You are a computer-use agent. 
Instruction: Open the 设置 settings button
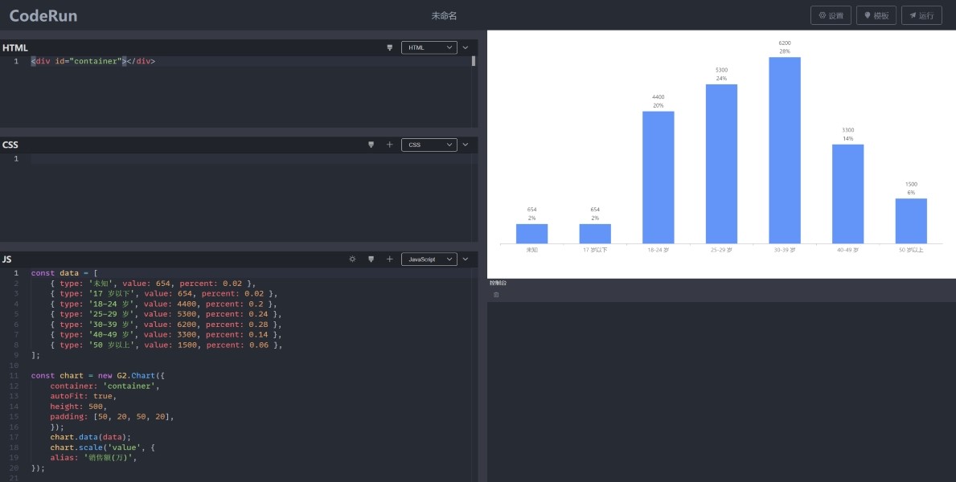click(x=831, y=15)
